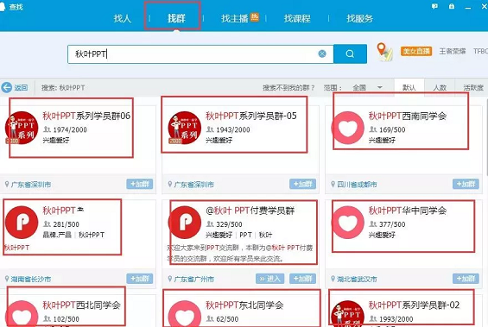The width and height of the screenshot is (488, 327).
Task: Click the 王者荣耀 hot keyword
Action: (x=453, y=51)
